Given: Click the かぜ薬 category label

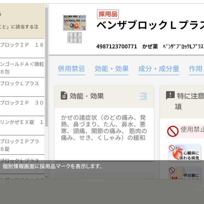Looking at the screenshot, I should click(x=150, y=47).
